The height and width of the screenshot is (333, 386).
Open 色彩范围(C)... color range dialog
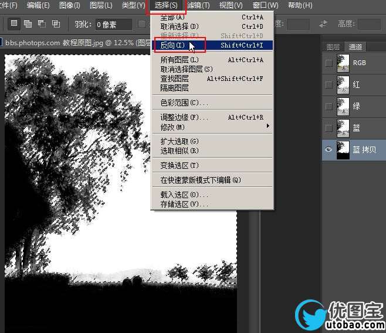click(x=212, y=103)
